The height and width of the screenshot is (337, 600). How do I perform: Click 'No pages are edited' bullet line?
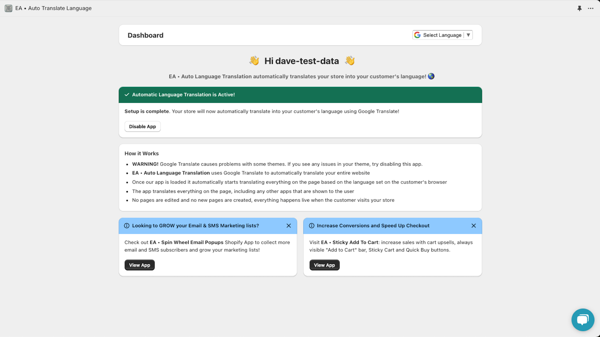(x=263, y=200)
